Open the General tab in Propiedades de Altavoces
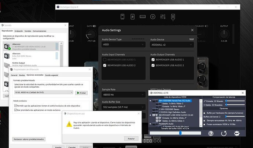This screenshot has width=253, height=148. pos(14,75)
